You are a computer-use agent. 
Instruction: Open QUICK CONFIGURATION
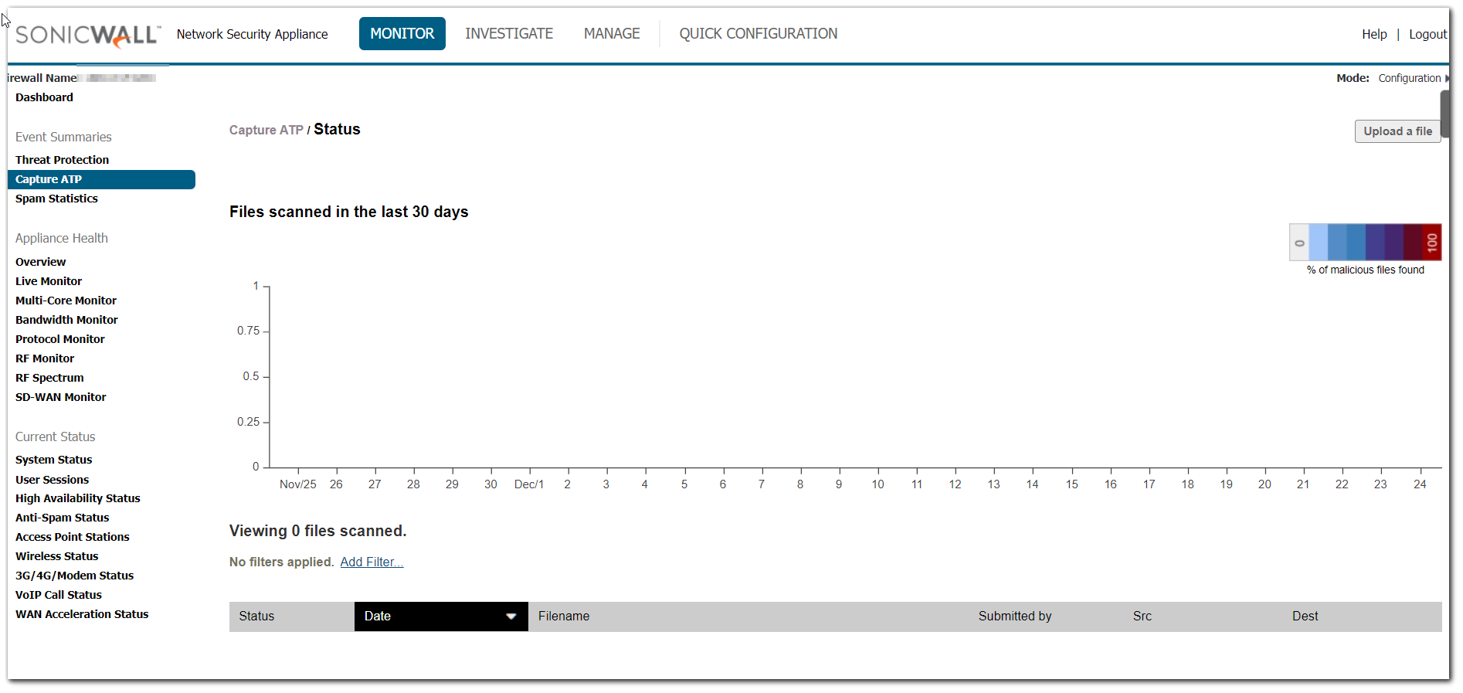(758, 34)
